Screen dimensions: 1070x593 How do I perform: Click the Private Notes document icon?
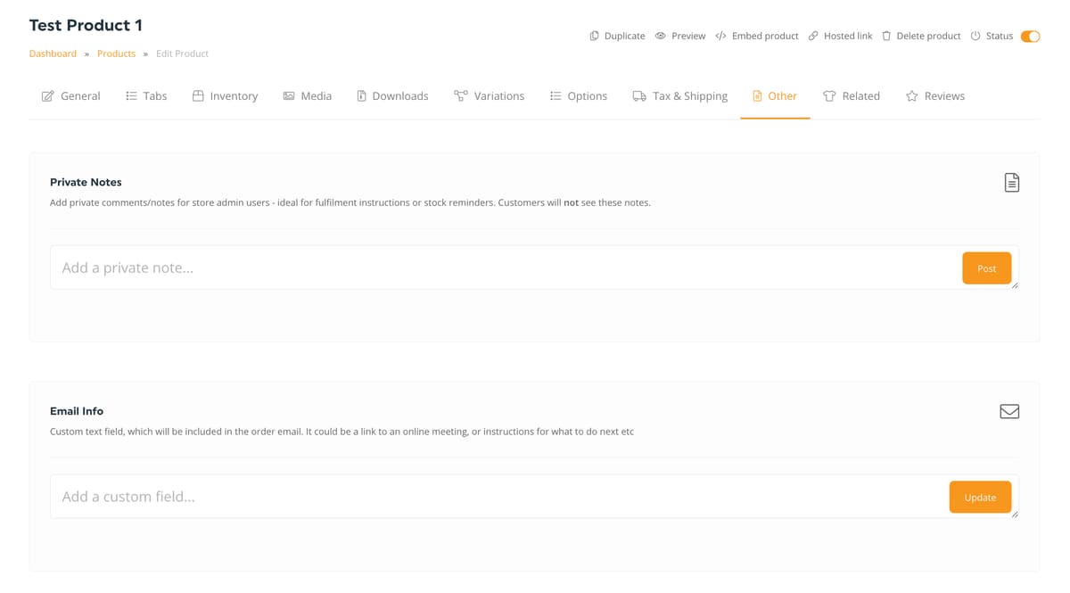click(1011, 183)
